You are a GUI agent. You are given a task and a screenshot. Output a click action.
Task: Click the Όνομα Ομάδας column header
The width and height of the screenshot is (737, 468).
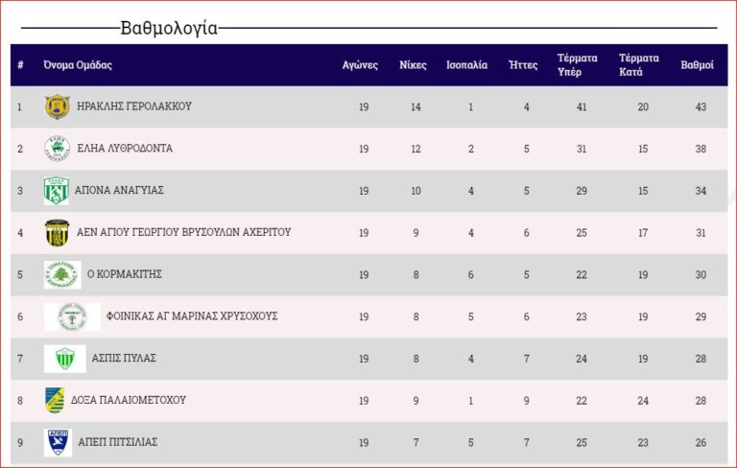coord(78,65)
